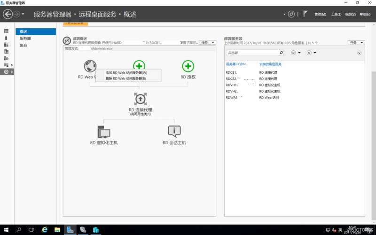Select the RDWA1 server row
Viewport: 376px width, 235px height.
coord(295,97)
